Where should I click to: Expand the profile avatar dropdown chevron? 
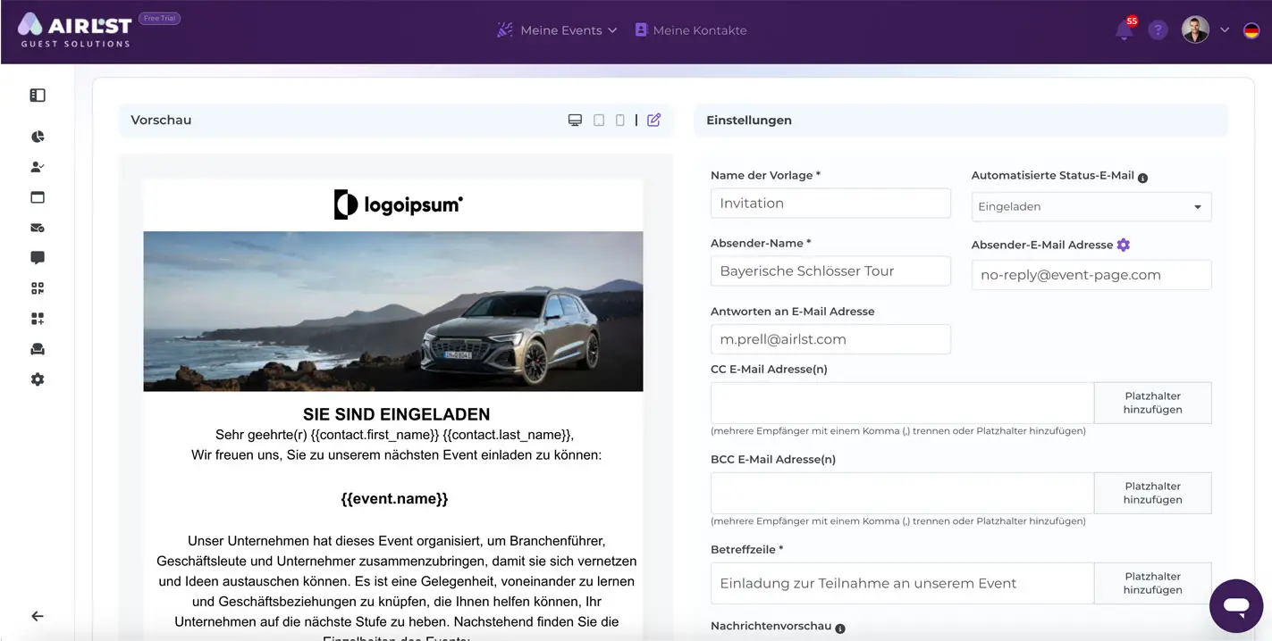pos(1225,29)
